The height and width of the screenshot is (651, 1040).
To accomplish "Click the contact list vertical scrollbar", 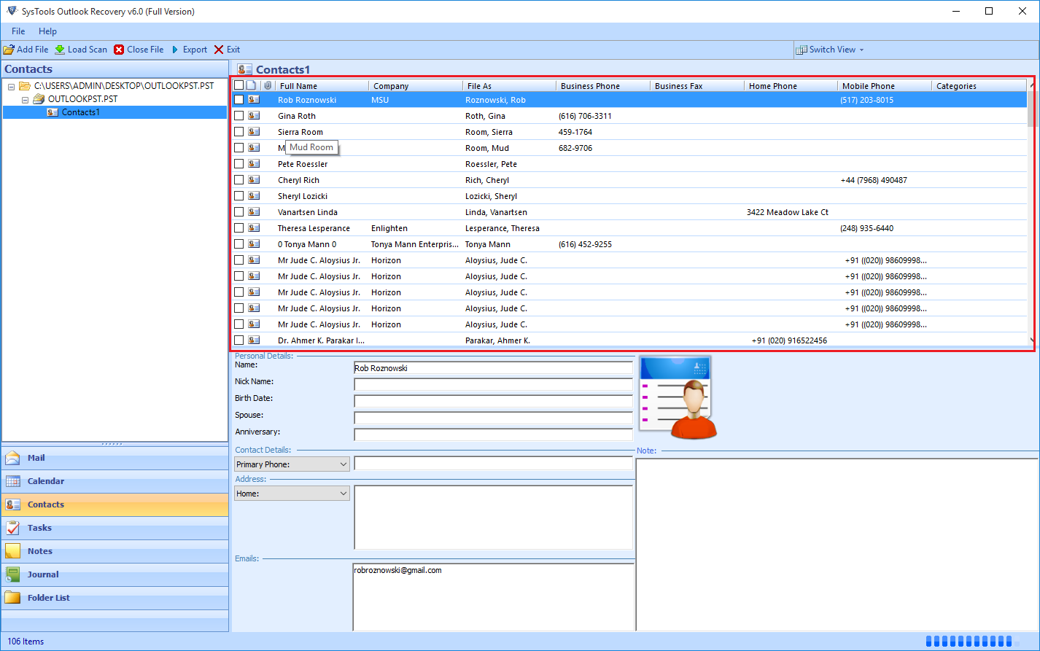I will [x=1031, y=211].
